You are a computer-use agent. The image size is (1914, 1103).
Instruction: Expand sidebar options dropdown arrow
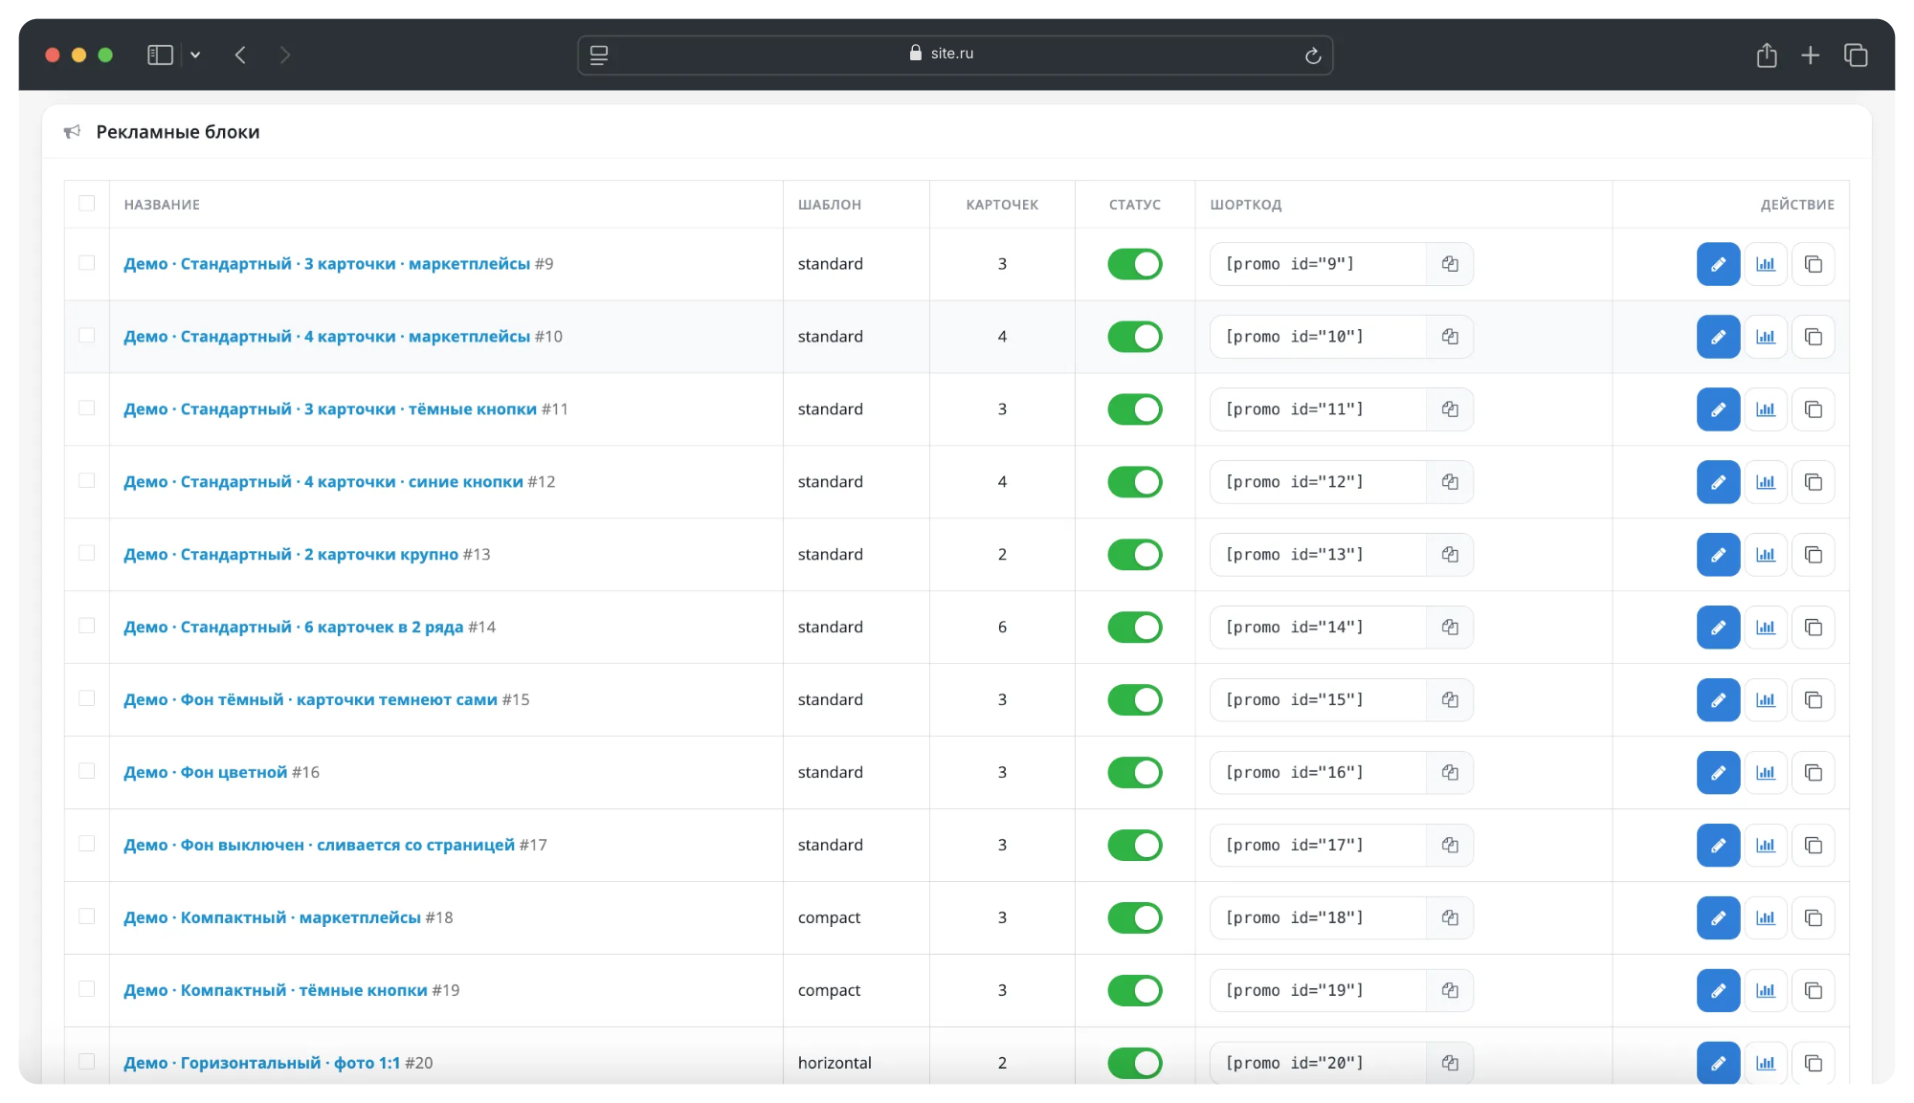coord(195,55)
